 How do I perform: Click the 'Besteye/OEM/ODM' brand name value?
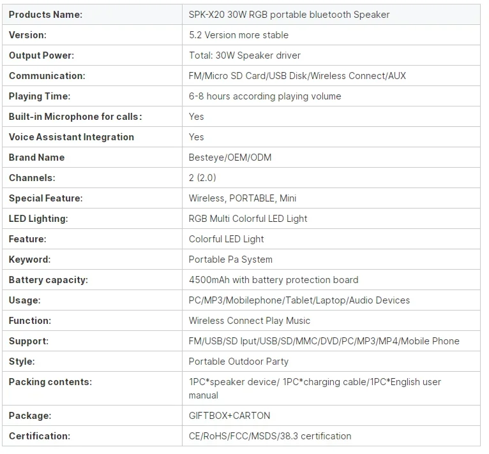pyautogui.click(x=230, y=157)
